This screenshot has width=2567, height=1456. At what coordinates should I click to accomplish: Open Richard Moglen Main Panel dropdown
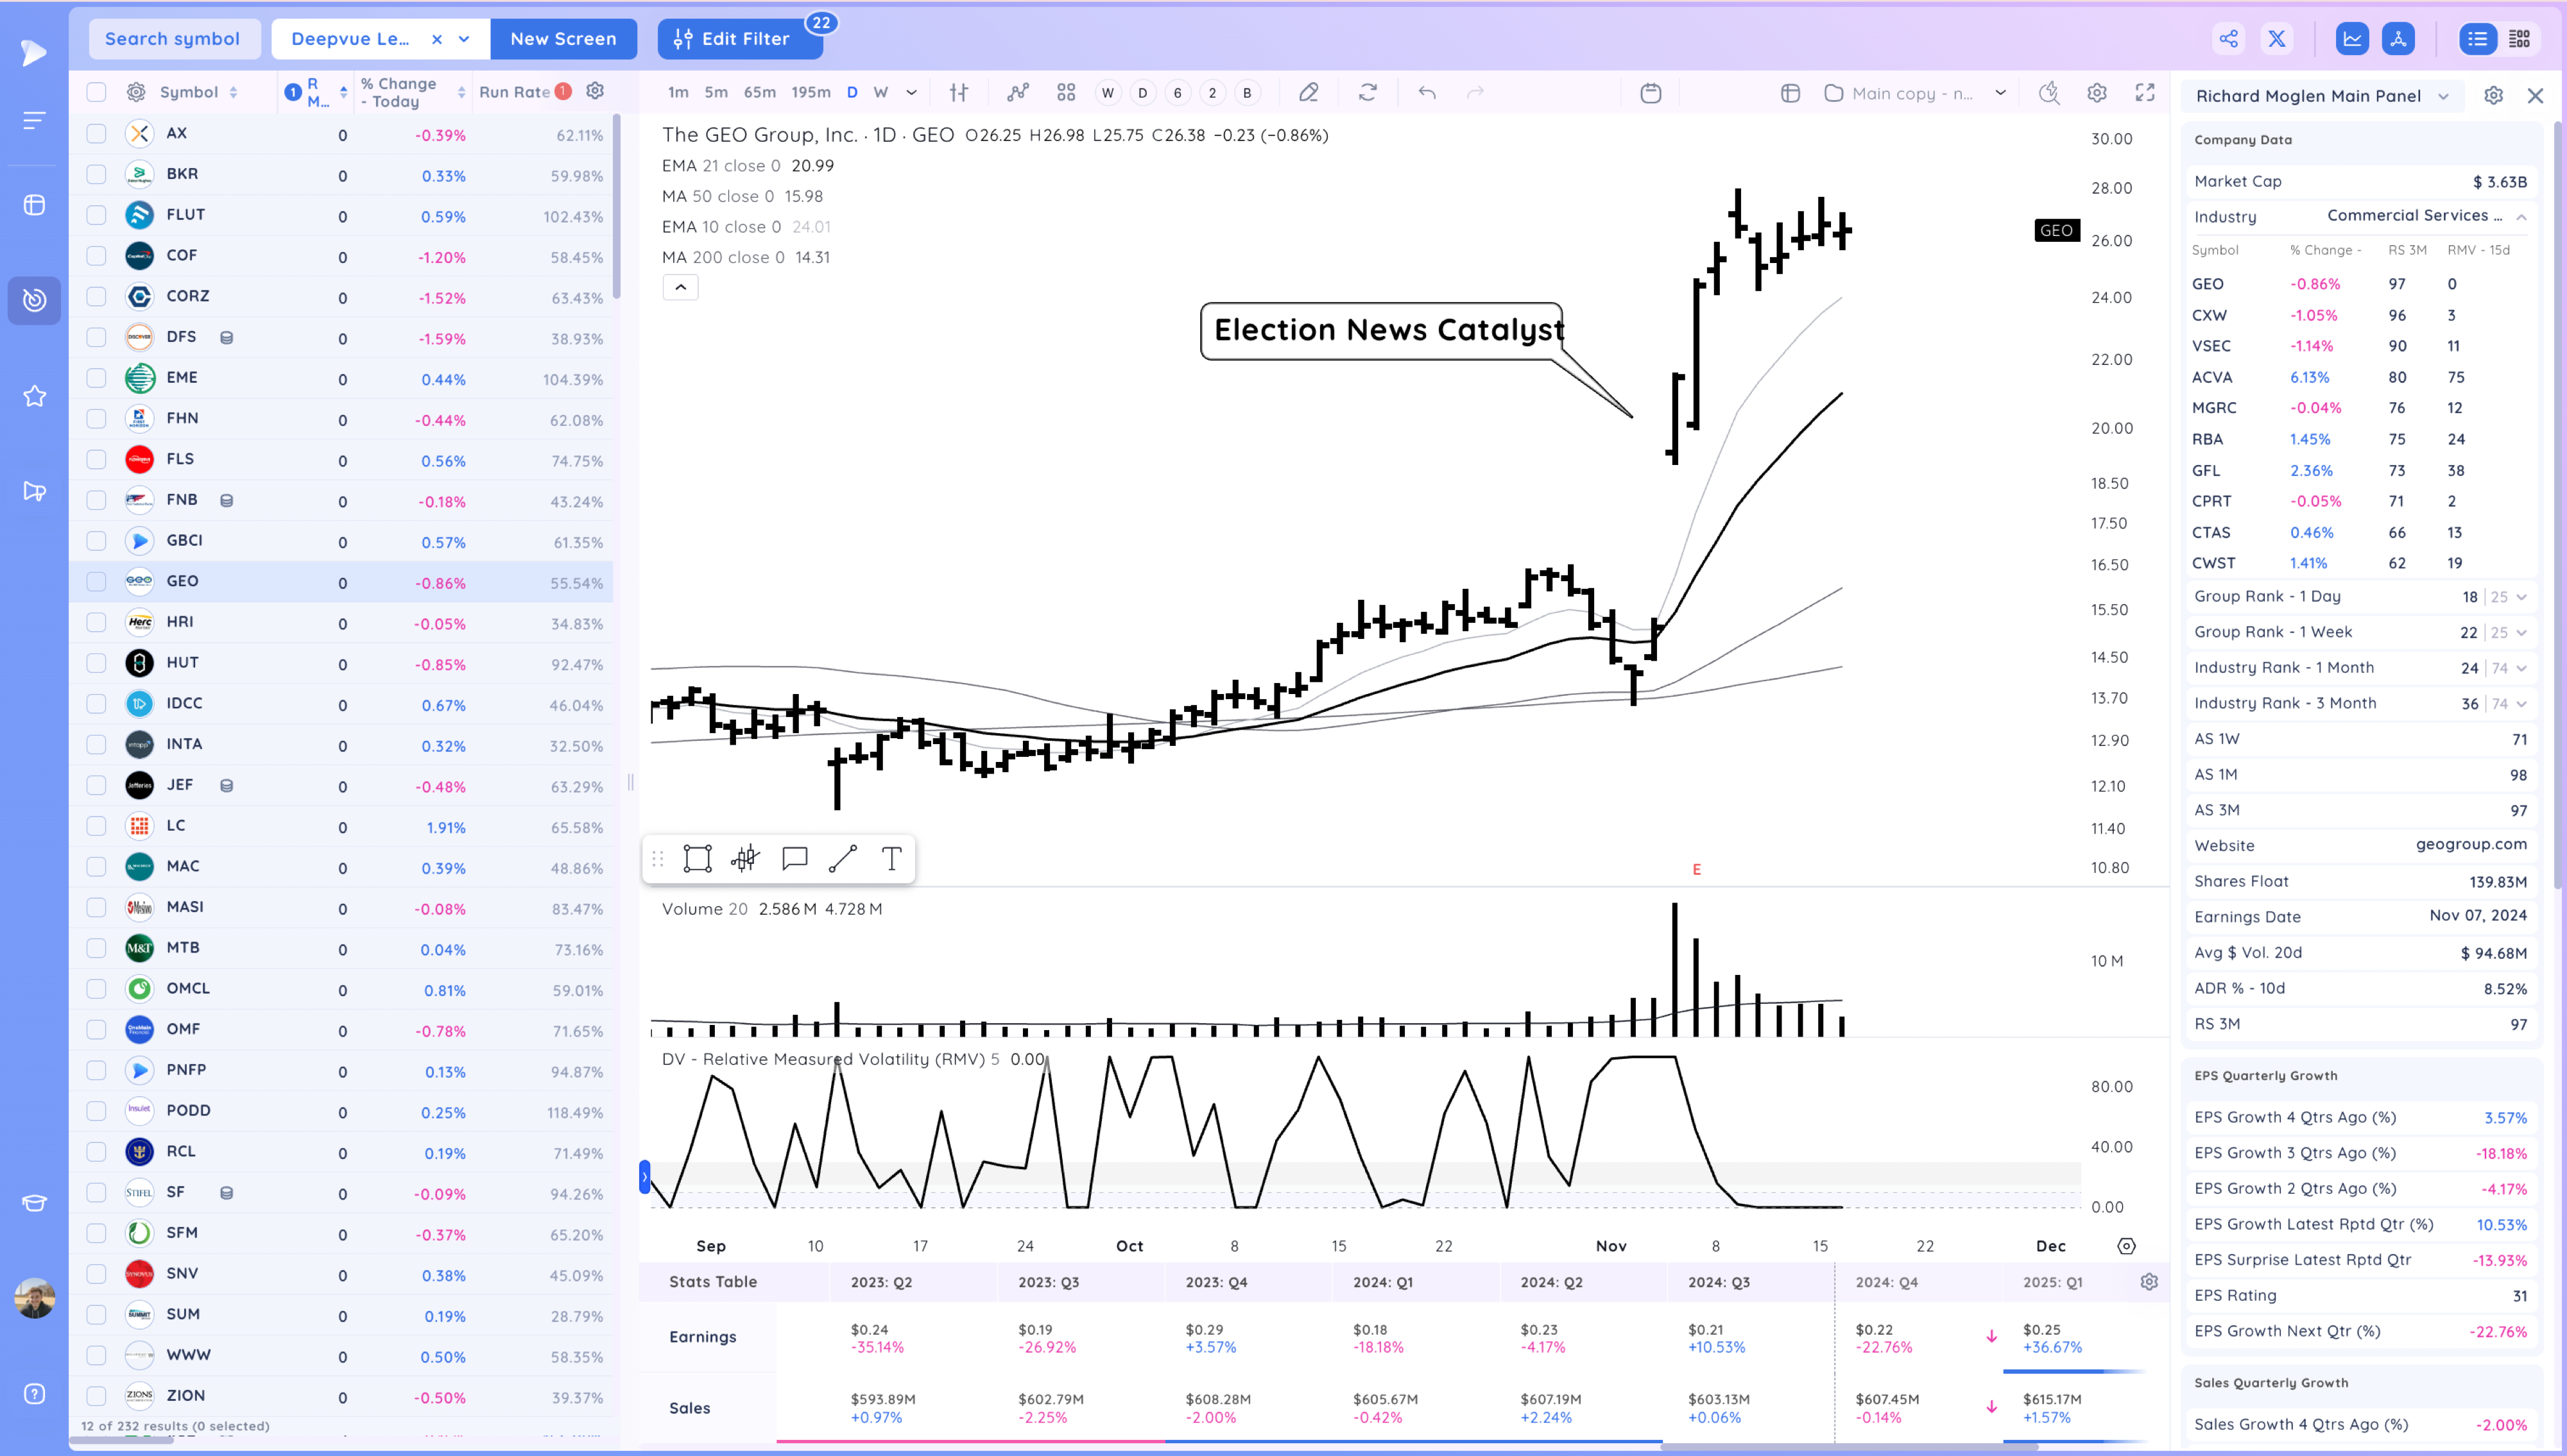click(2444, 96)
